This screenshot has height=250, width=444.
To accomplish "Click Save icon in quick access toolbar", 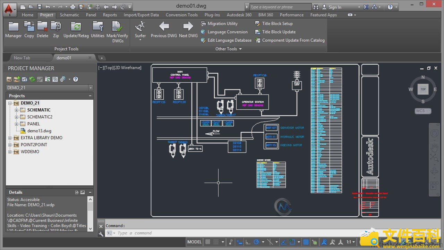I will pos(40,7).
